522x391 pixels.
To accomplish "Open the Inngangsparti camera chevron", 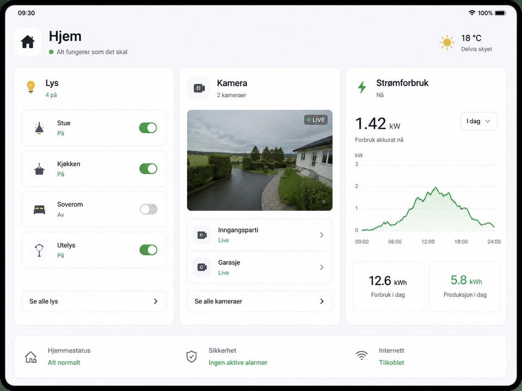I will (x=321, y=235).
